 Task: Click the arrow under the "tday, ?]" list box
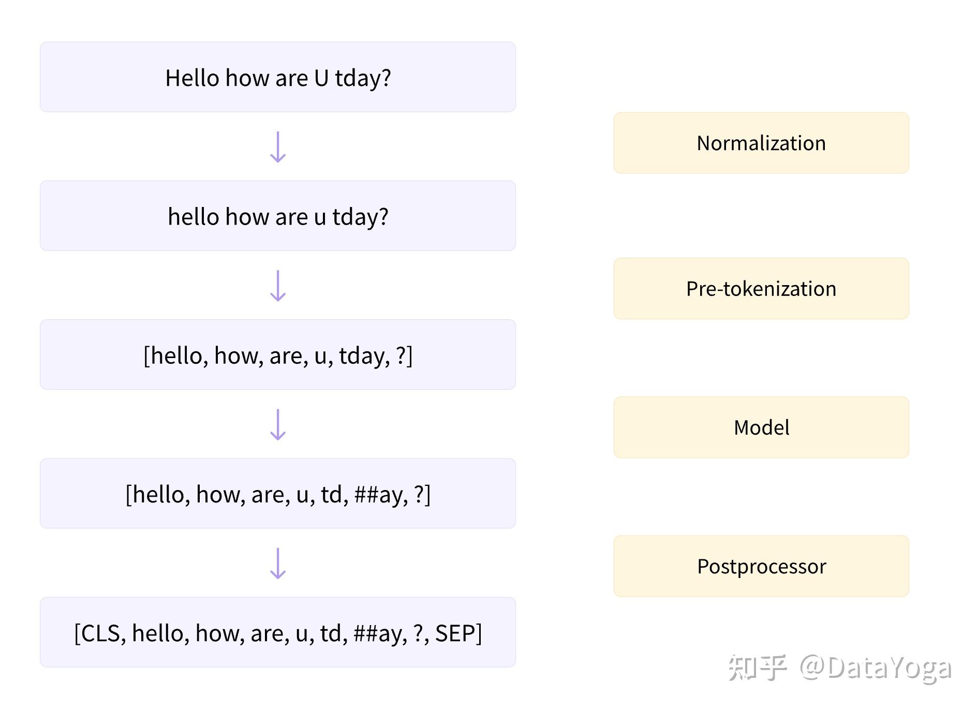pyautogui.click(x=278, y=424)
